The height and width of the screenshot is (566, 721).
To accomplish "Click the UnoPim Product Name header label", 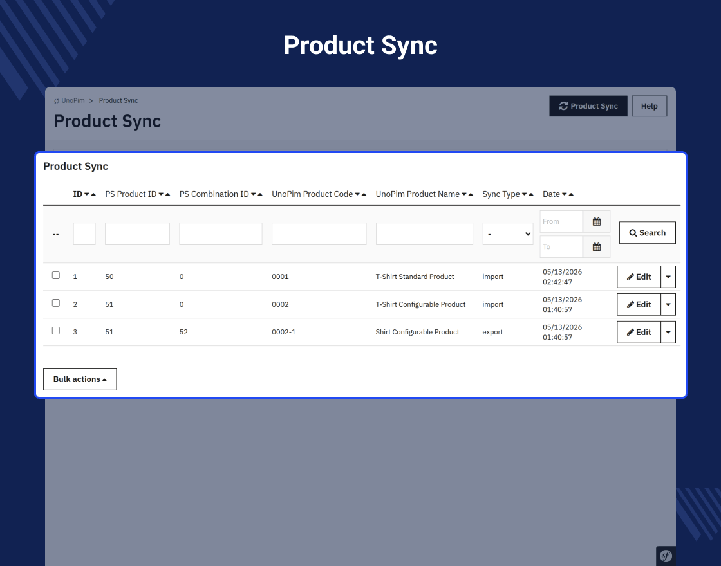I will tap(418, 194).
